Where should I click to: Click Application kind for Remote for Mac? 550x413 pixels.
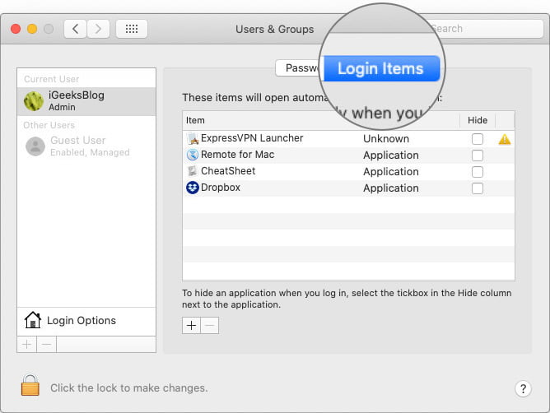(391, 155)
